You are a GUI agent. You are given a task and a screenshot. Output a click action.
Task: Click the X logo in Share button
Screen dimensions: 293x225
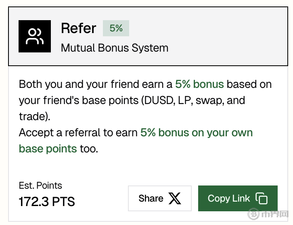pos(175,198)
